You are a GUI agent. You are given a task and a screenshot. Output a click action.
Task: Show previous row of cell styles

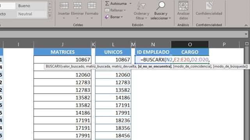[x=50, y=4]
